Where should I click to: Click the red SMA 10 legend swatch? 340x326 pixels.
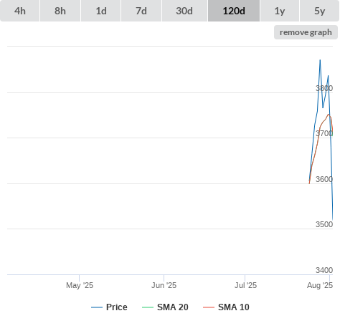coord(209,307)
